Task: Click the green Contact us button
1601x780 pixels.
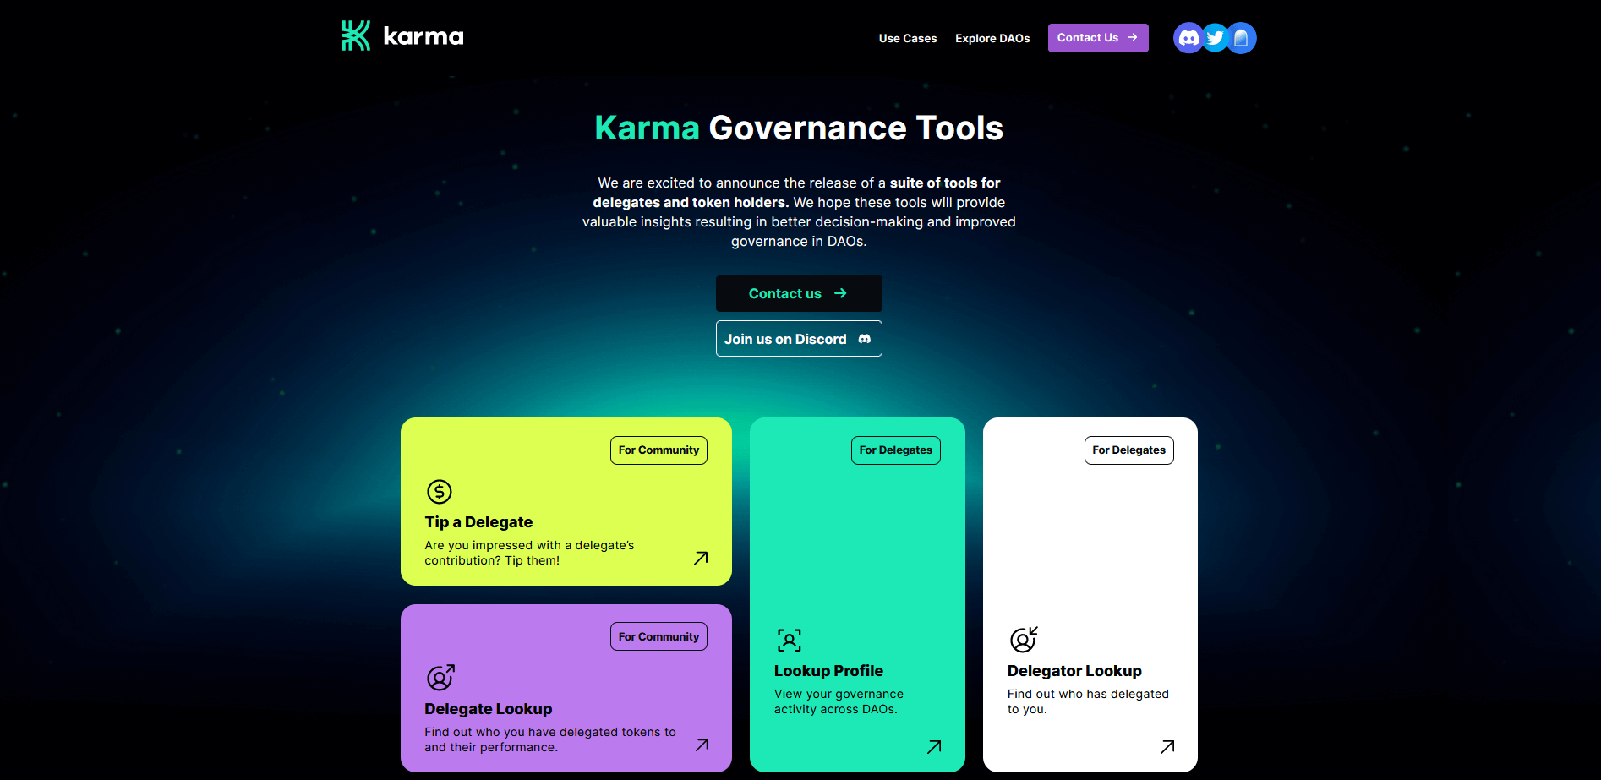Action: pyautogui.click(x=799, y=293)
